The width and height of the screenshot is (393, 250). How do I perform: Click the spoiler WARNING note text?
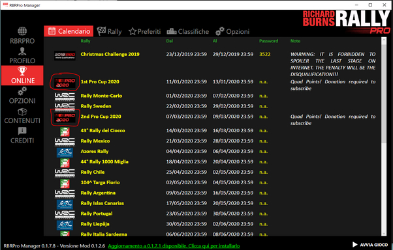(x=333, y=64)
